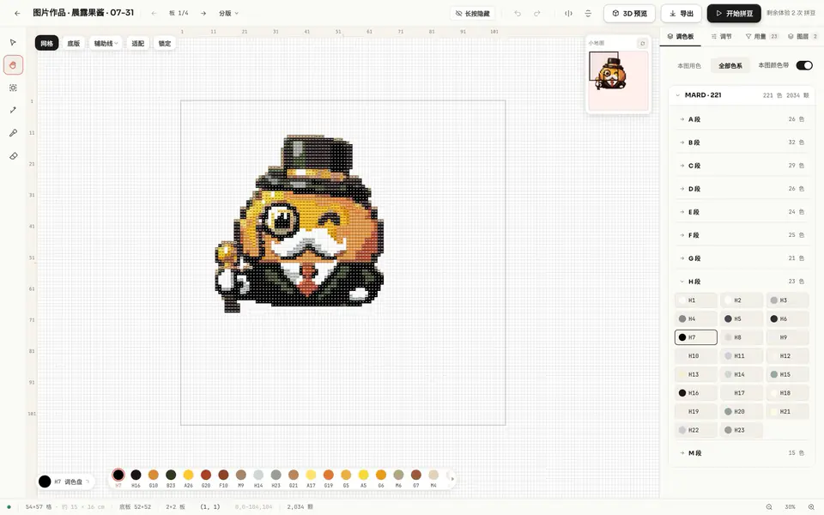Pick the eyedropper tool in sidebar

click(13, 133)
